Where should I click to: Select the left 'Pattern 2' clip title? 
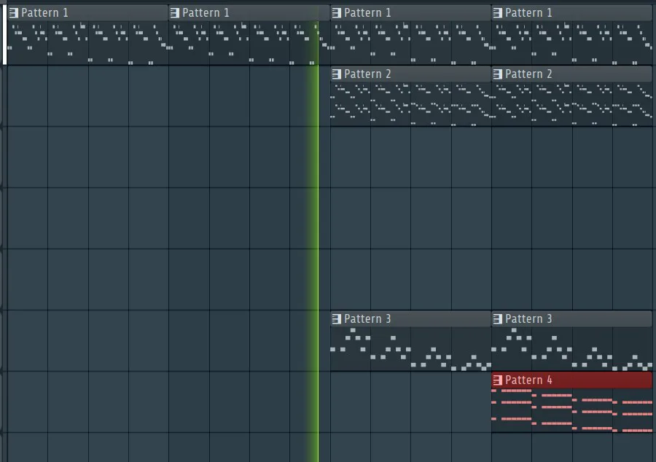click(368, 74)
